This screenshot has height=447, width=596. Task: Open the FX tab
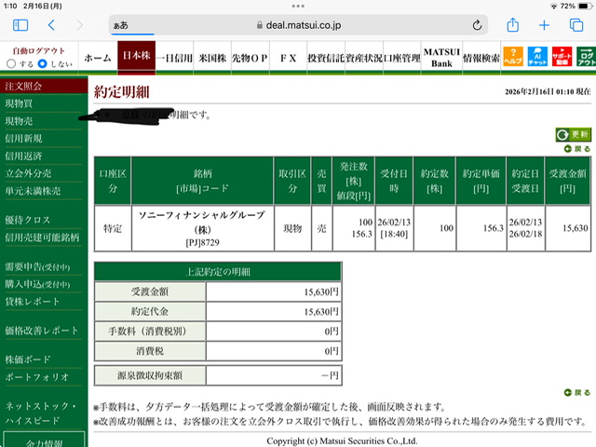288,58
